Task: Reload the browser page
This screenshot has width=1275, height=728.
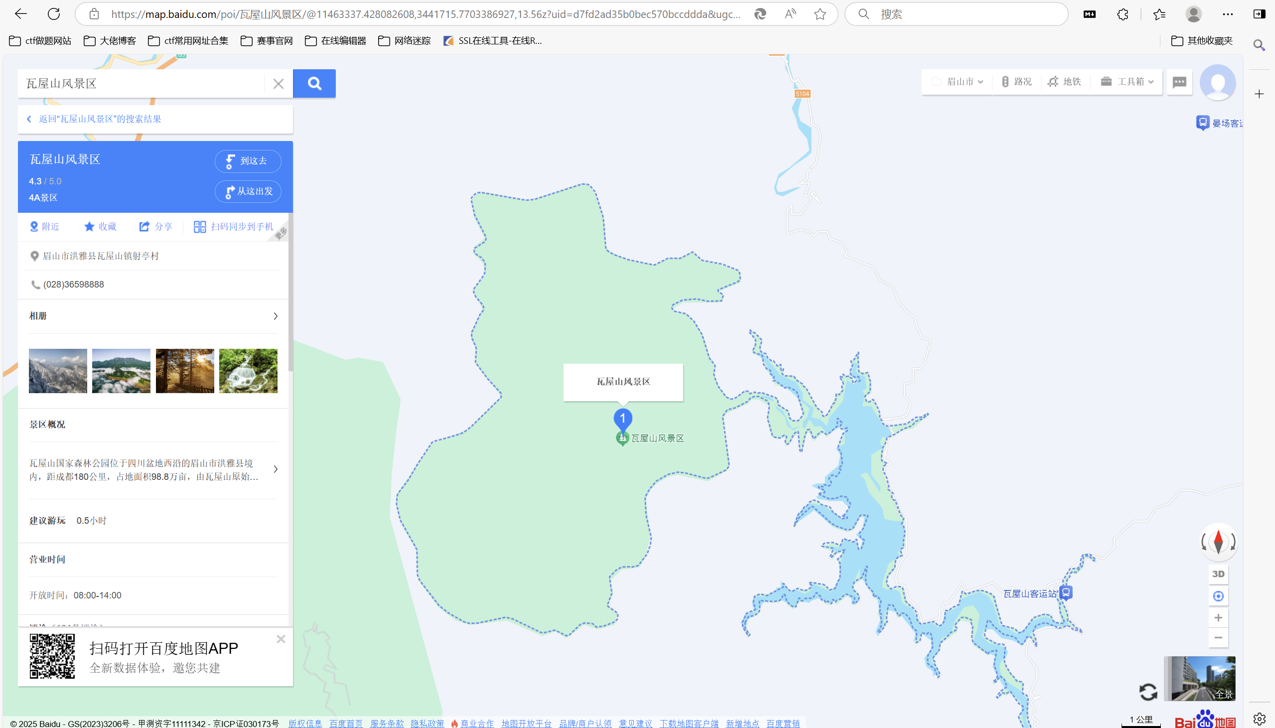Action: tap(54, 14)
